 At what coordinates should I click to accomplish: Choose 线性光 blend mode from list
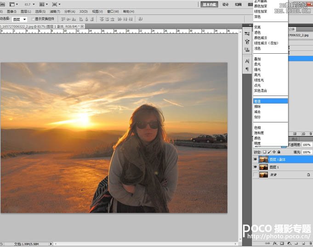[x=270, y=80]
